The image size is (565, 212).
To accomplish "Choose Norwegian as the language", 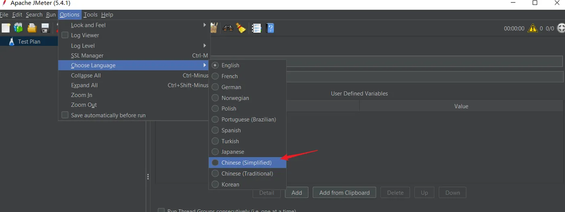I will click(x=247, y=98).
